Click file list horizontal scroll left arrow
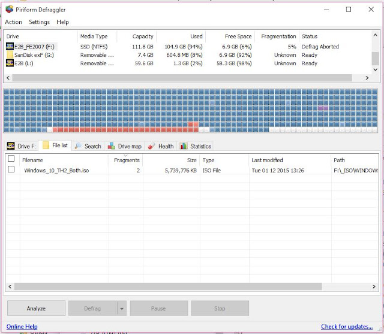This screenshot has height=334, width=384. [10, 287]
